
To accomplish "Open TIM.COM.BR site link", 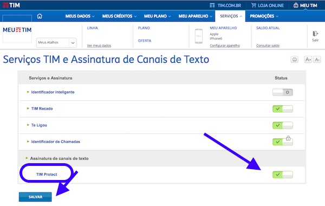I will click(225, 5).
